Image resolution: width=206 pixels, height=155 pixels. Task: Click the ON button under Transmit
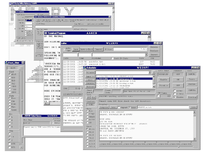point(178,80)
